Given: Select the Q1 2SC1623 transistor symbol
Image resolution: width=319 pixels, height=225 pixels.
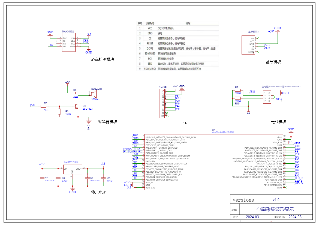Looking at the screenshot, I should (76, 106).
